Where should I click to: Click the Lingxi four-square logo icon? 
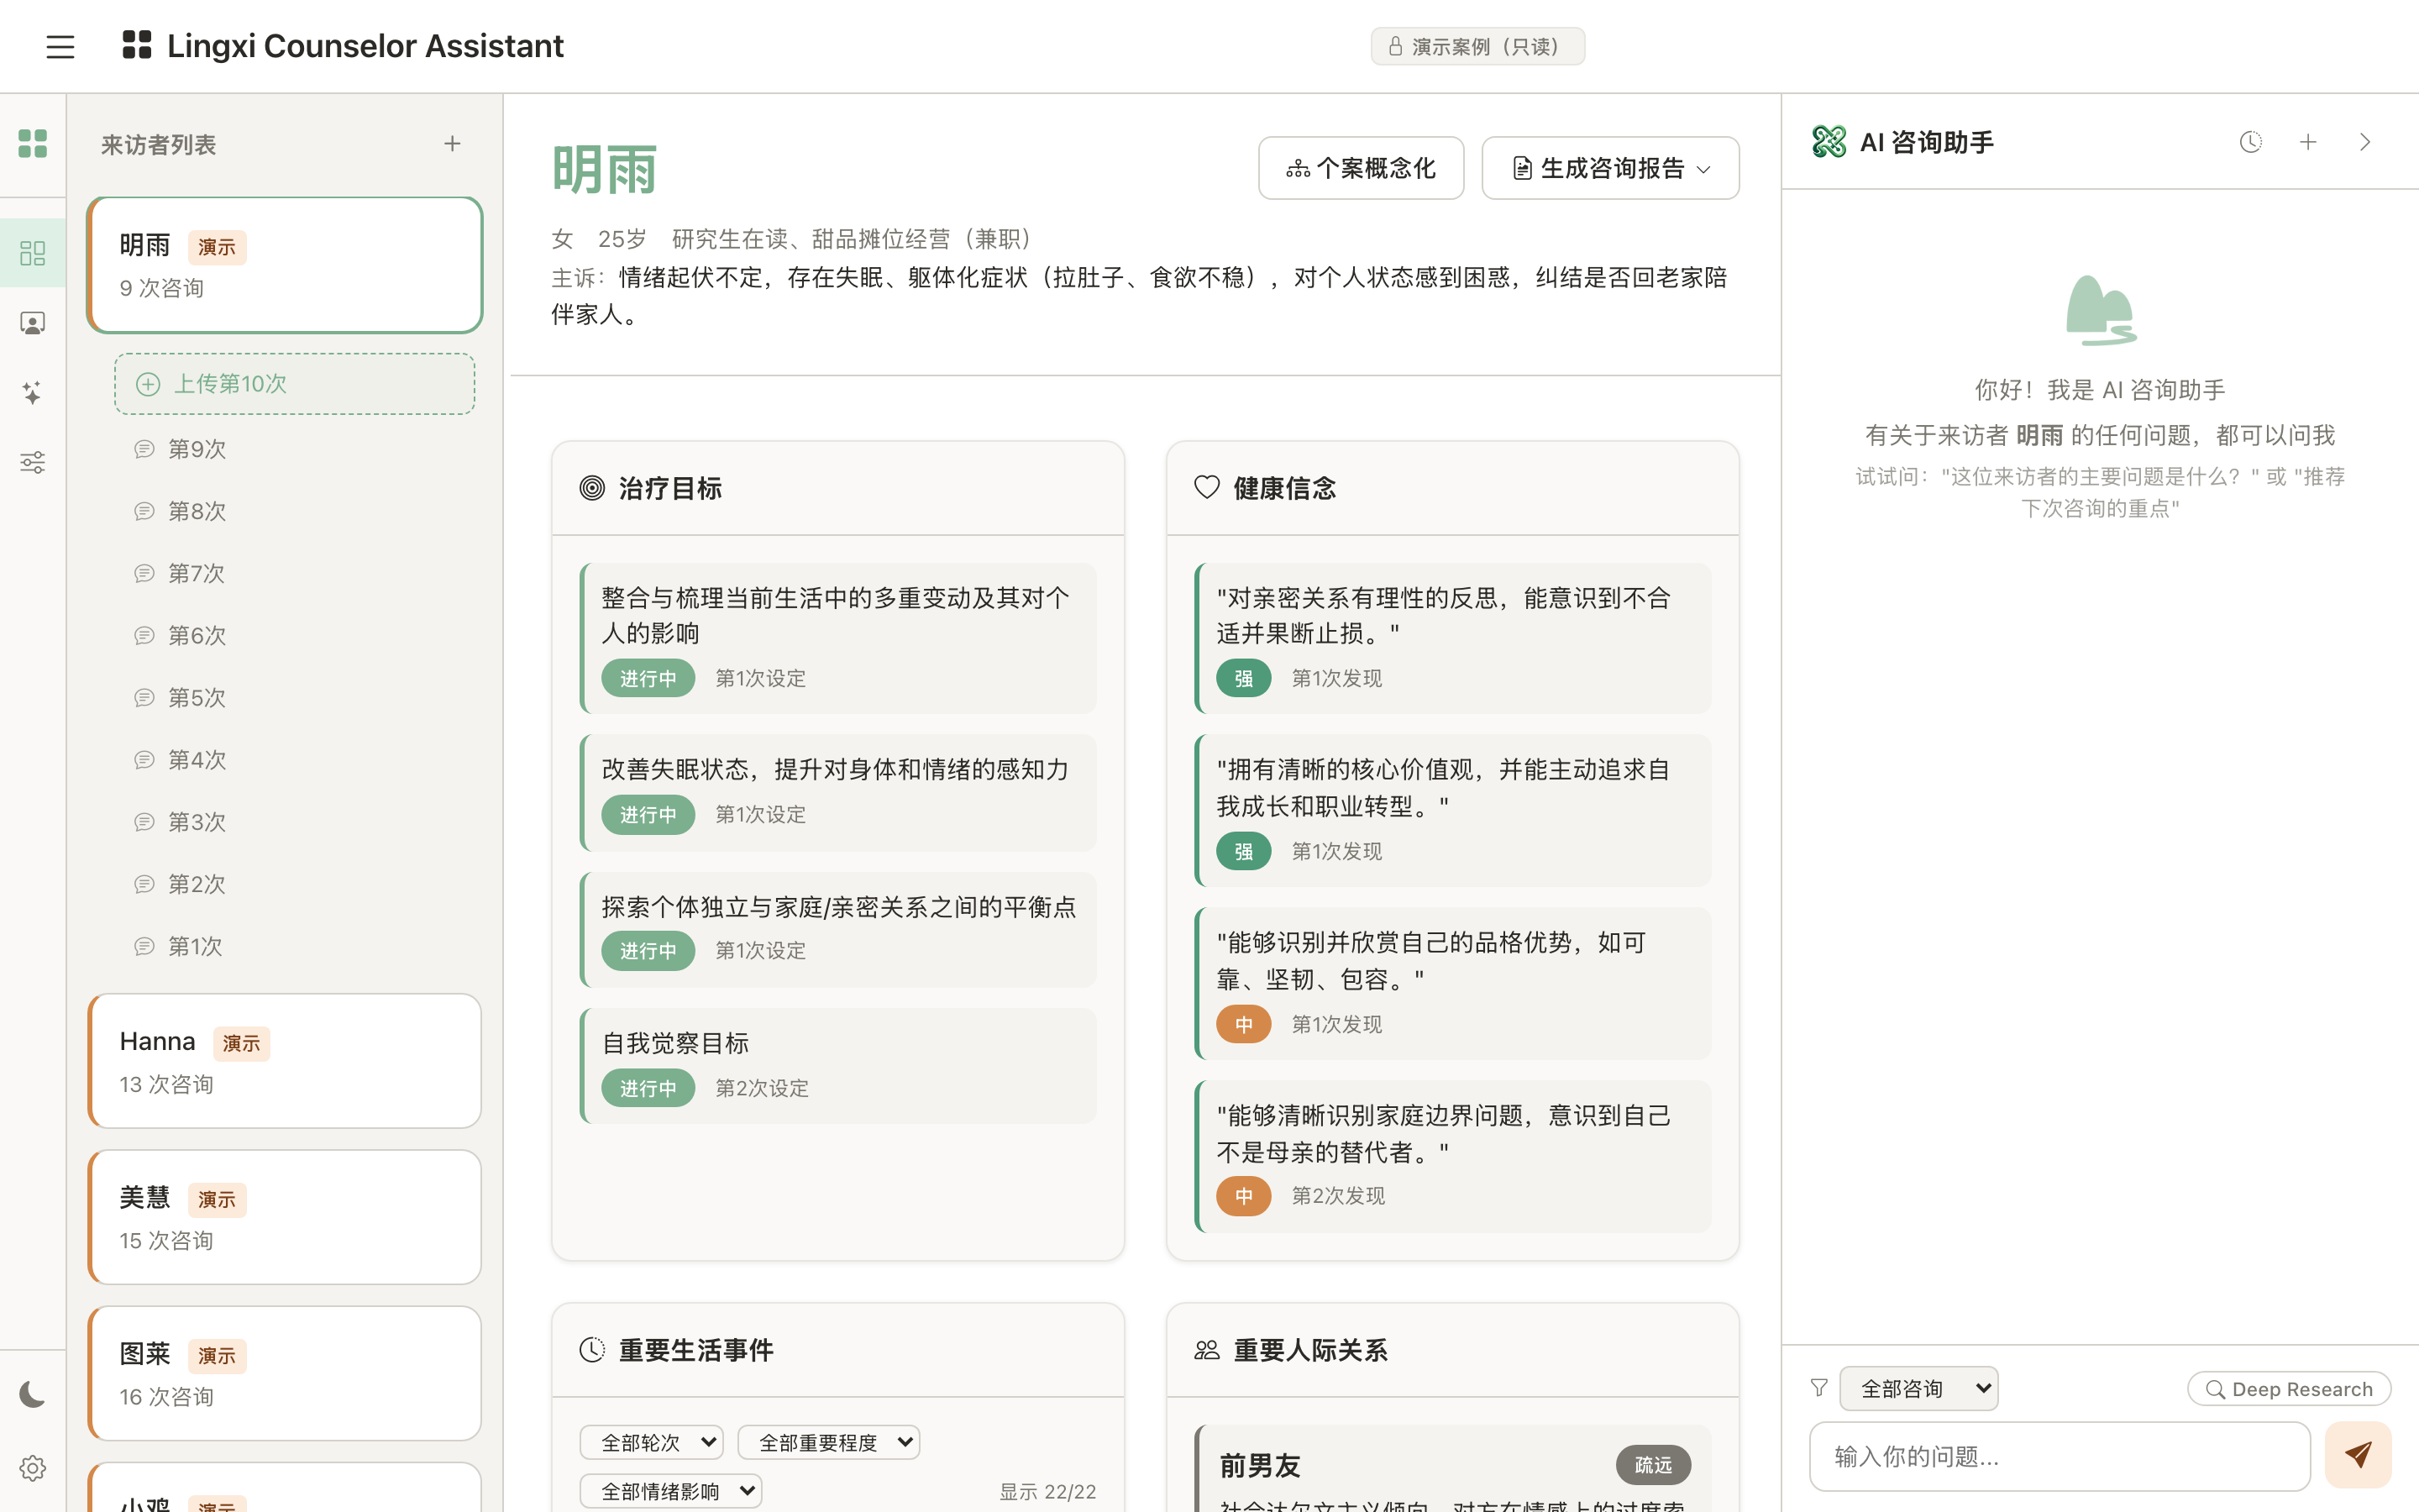(137, 45)
